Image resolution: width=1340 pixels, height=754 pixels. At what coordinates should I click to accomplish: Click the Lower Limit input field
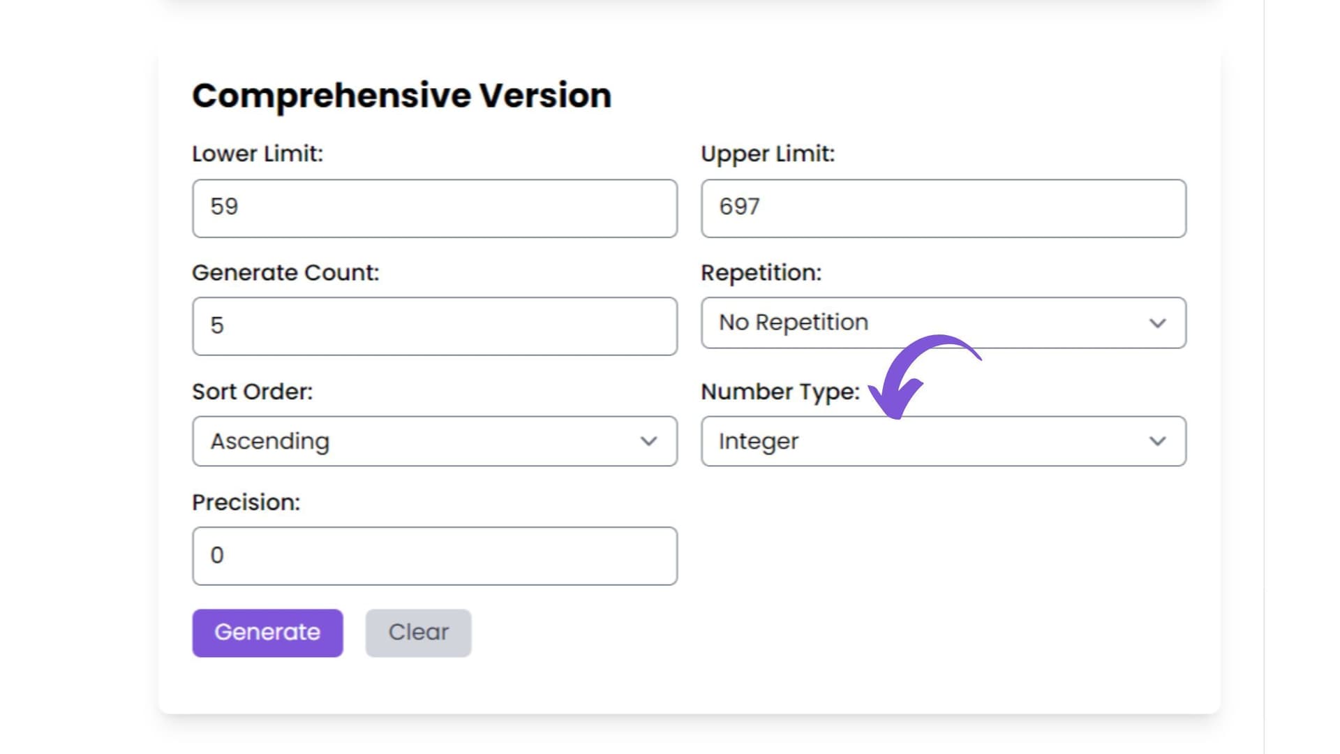pos(434,208)
